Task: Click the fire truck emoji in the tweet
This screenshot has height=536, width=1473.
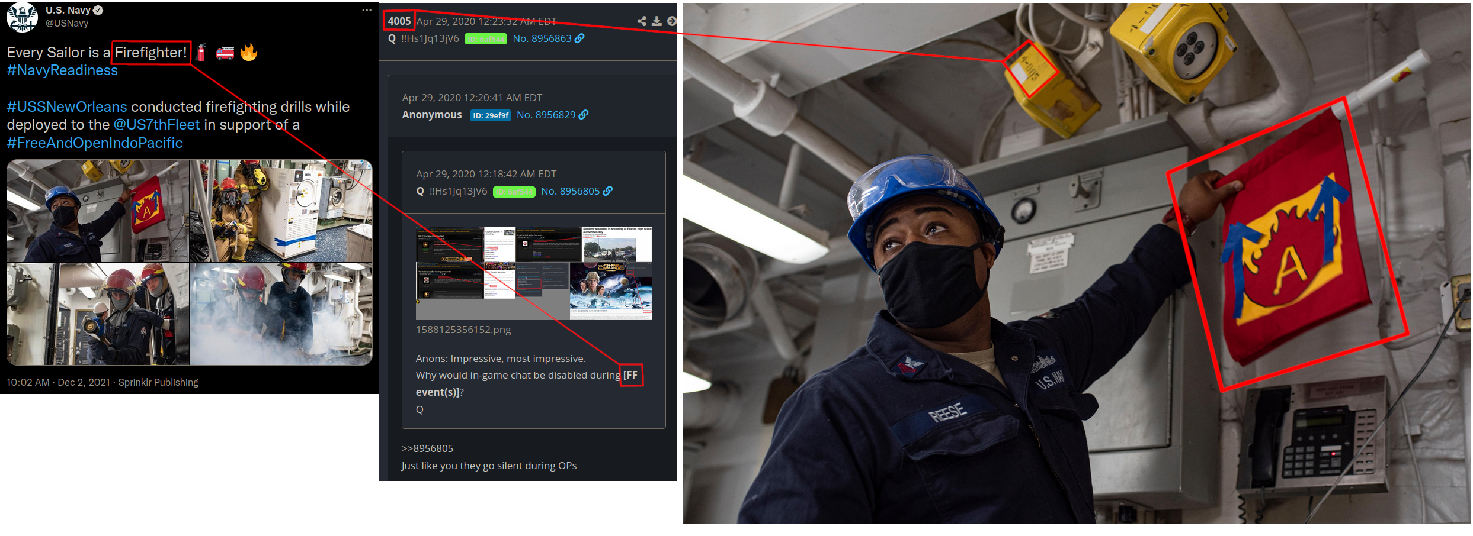Action: click(225, 53)
